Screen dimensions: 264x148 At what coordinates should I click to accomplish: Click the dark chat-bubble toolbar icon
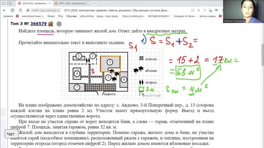click(216, 10)
